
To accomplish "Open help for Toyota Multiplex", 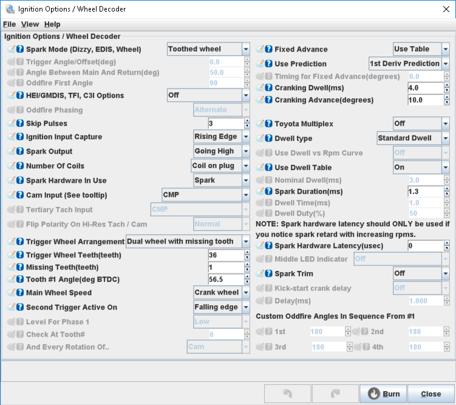I will coord(269,123).
